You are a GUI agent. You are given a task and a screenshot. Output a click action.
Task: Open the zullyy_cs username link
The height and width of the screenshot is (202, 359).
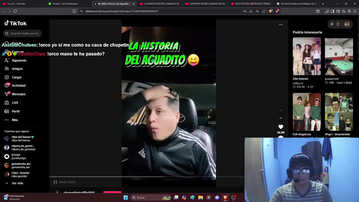298,83
